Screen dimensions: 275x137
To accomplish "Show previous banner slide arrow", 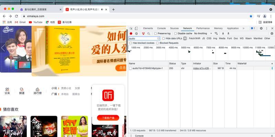I will pyautogui.click(x=3, y=48).
